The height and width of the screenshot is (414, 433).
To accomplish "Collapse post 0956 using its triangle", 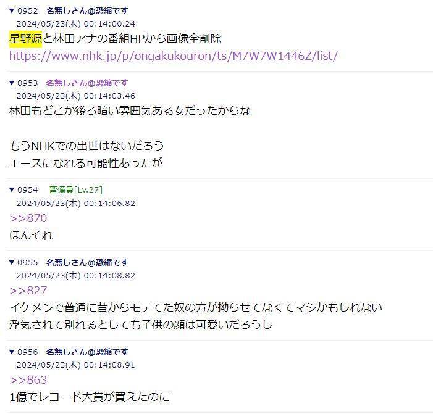I will tap(12, 352).
